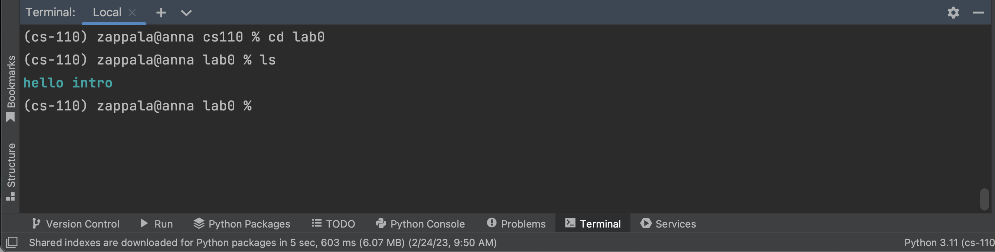This screenshot has height=252, width=995.
Task: Open the Python 3.11 interpreter selector
Action: (x=949, y=242)
